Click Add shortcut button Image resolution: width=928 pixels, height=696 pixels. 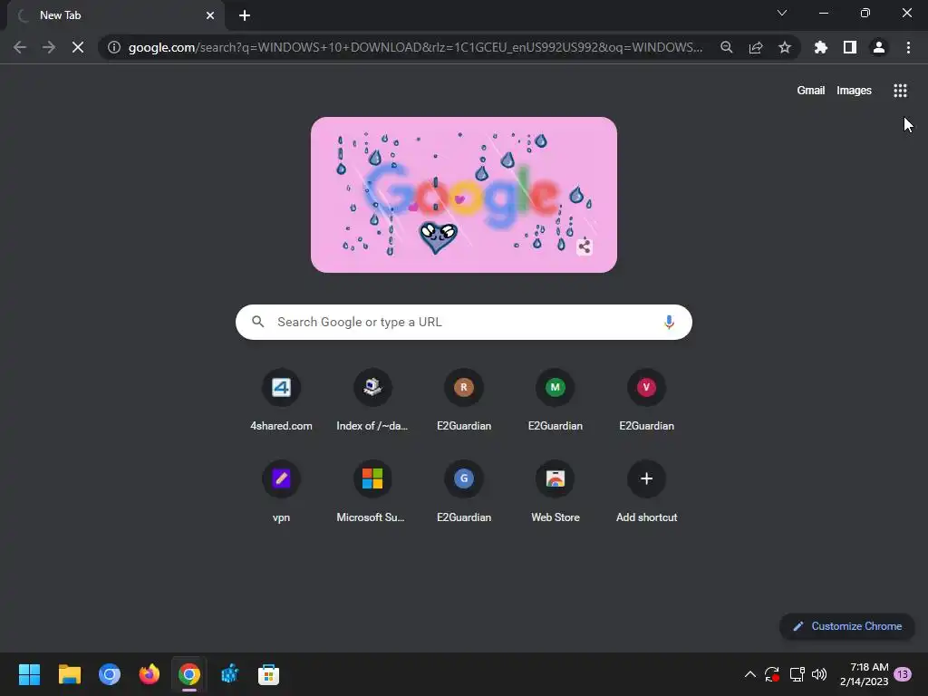[x=646, y=491]
